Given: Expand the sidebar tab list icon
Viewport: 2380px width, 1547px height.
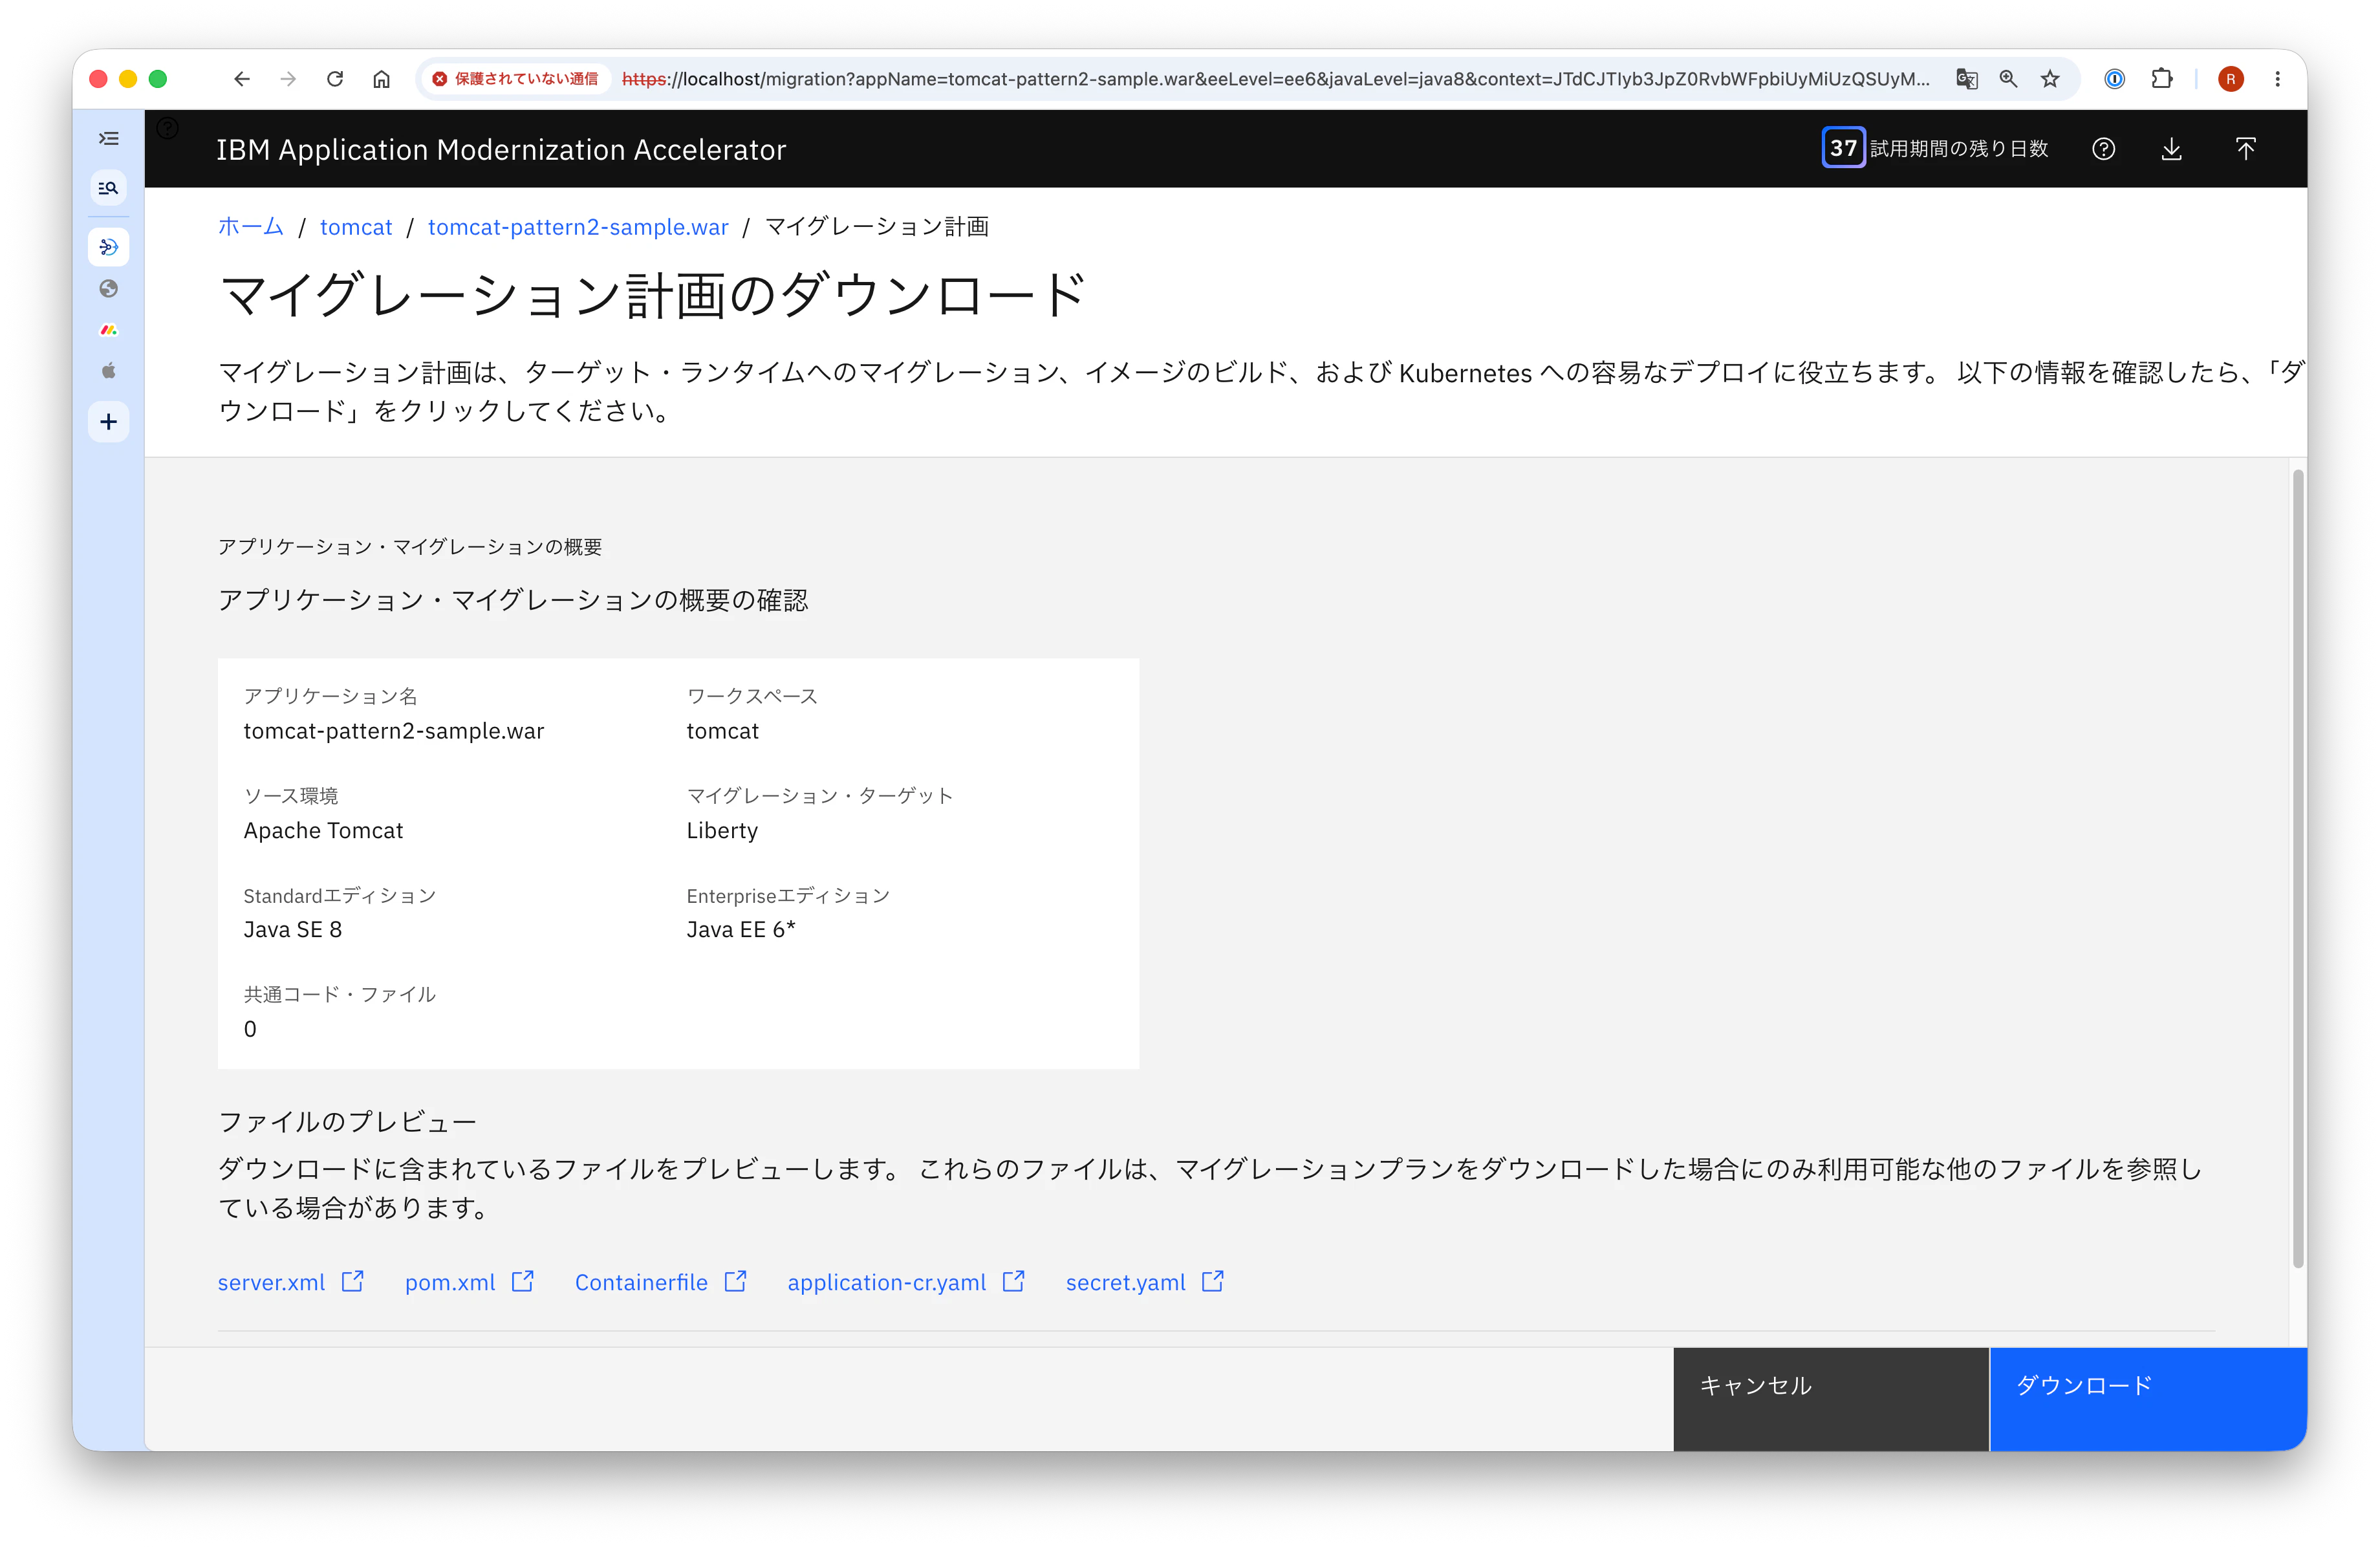Looking at the screenshot, I should (109, 138).
